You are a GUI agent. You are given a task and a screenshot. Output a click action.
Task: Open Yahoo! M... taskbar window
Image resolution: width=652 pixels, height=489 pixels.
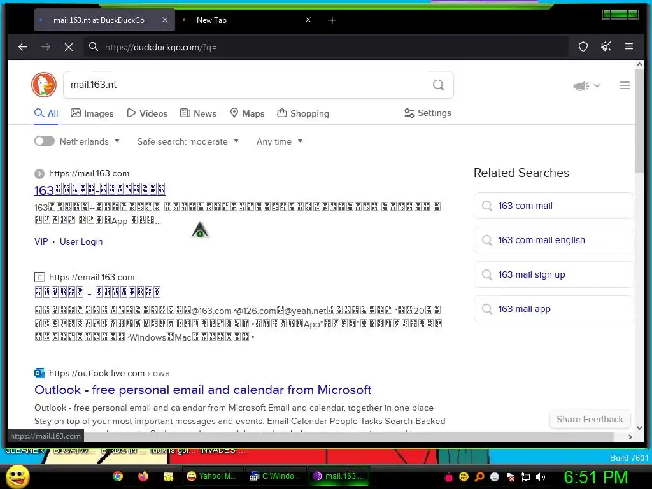pos(212,476)
